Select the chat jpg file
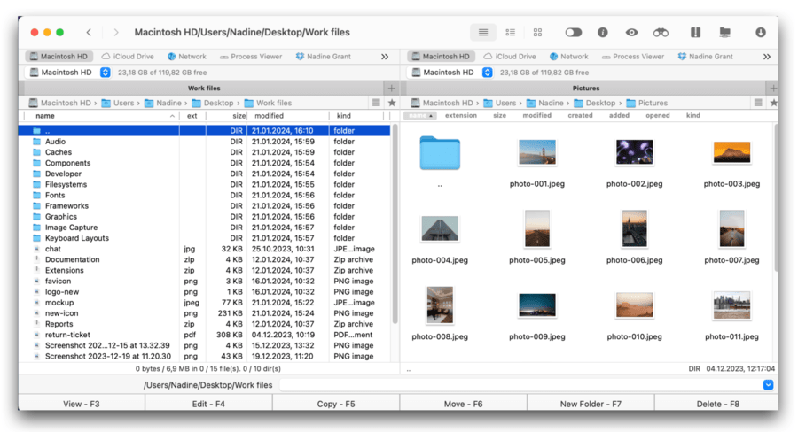 [x=204, y=249]
